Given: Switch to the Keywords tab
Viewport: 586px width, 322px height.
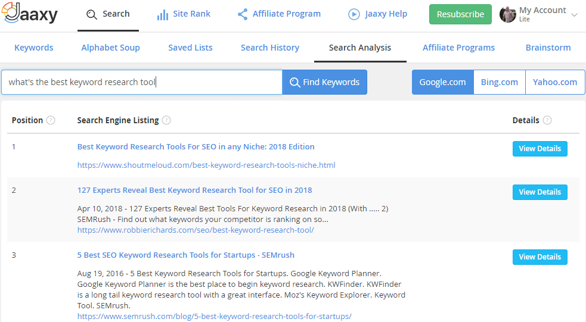Looking at the screenshot, I should tap(33, 48).
